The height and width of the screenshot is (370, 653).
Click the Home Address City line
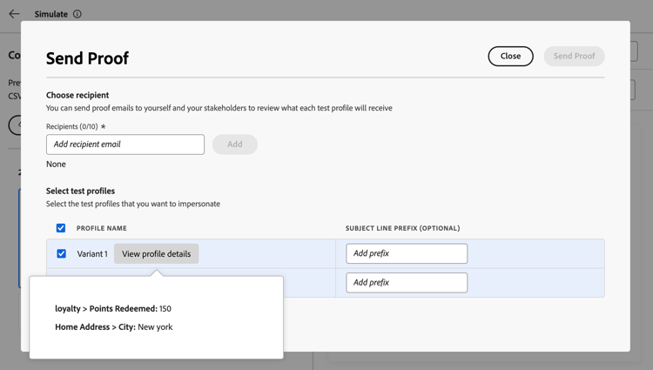114,326
